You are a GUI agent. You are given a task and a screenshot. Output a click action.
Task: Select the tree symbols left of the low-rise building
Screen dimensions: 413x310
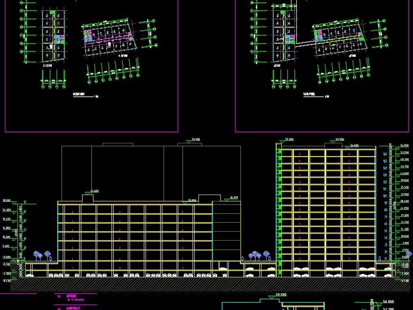[42, 256]
